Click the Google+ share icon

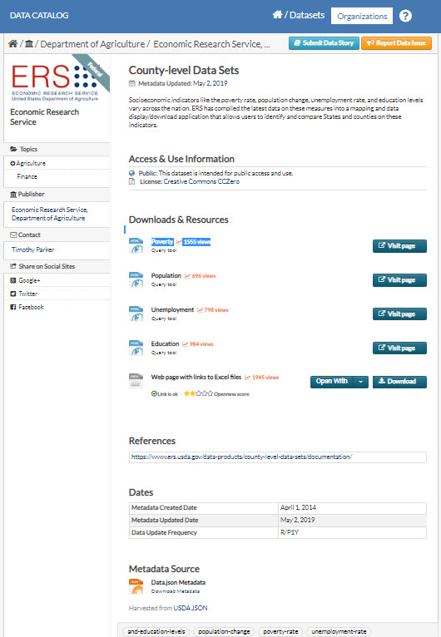(13, 280)
